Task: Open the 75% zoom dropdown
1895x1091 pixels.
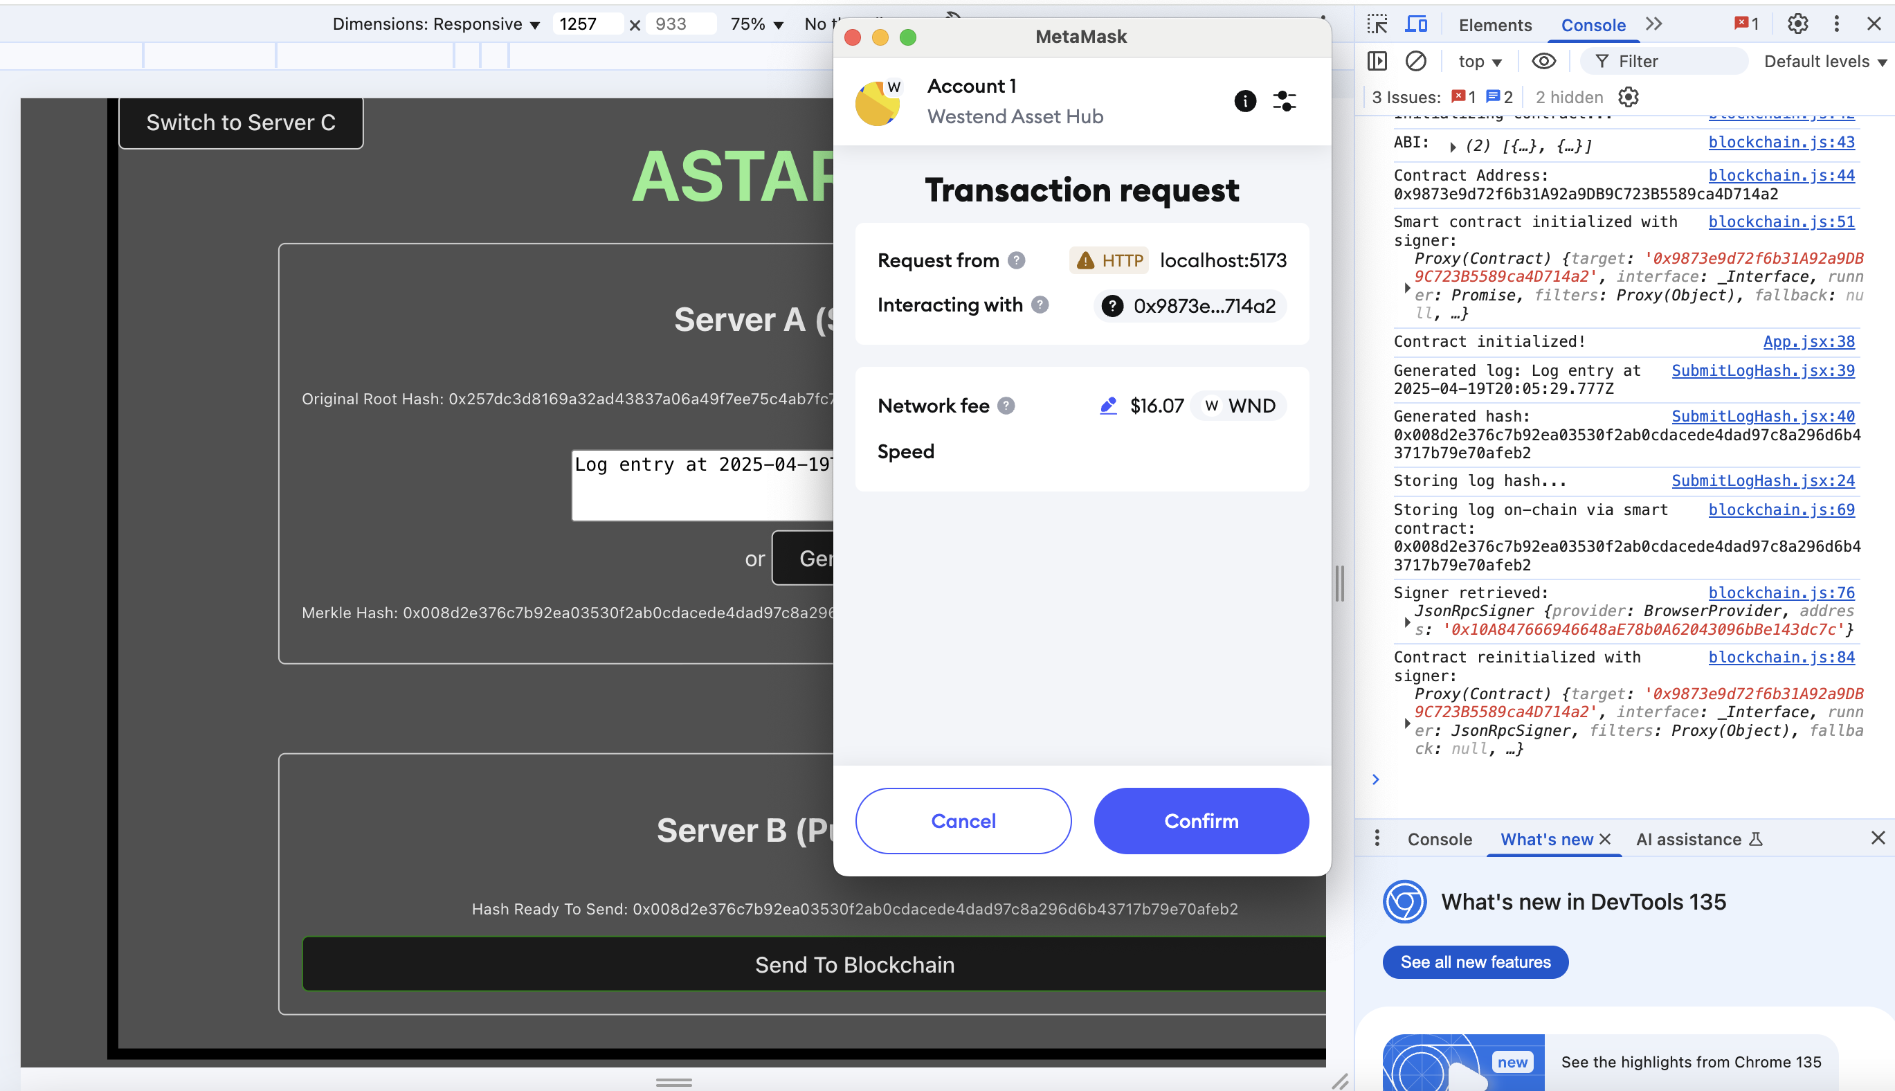Action: point(756,24)
